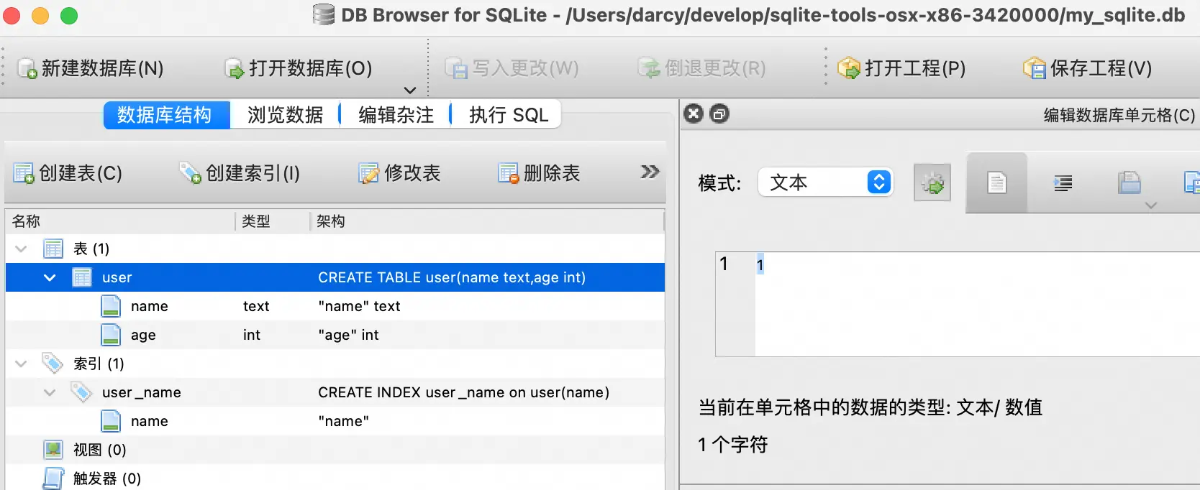Click the 修改表 (Modify Table) icon
Screen dimensions: 1200x490
coord(369,173)
